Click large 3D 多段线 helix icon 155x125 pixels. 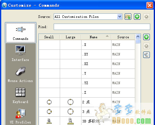pos(70,121)
